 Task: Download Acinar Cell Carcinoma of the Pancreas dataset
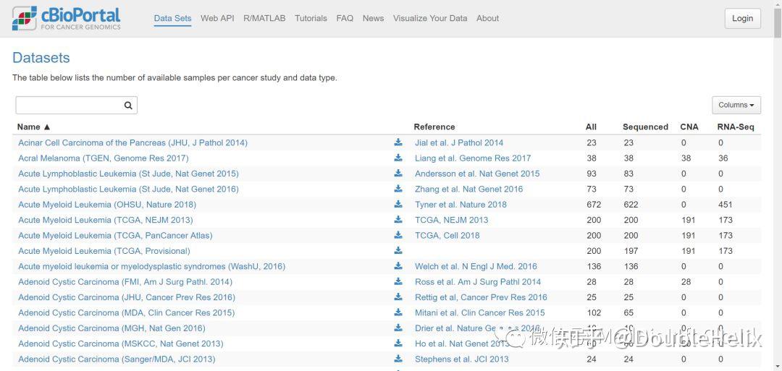pos(398,142)
